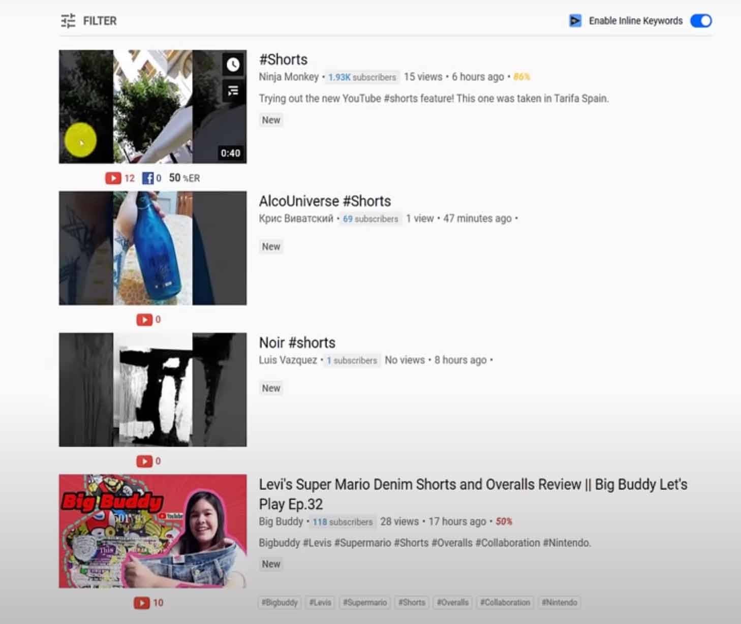This screenshot has height=624, width=741.
Task: Click the Tarifa Spain description text
Action: (x=434, y=99)
